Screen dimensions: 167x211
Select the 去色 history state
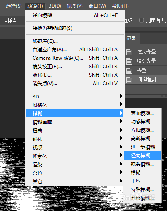[x=146, y=70]
